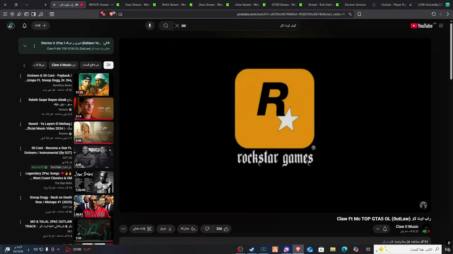Open MO & TALAL 2PAC OUTLAW video title

pos(48,224)
